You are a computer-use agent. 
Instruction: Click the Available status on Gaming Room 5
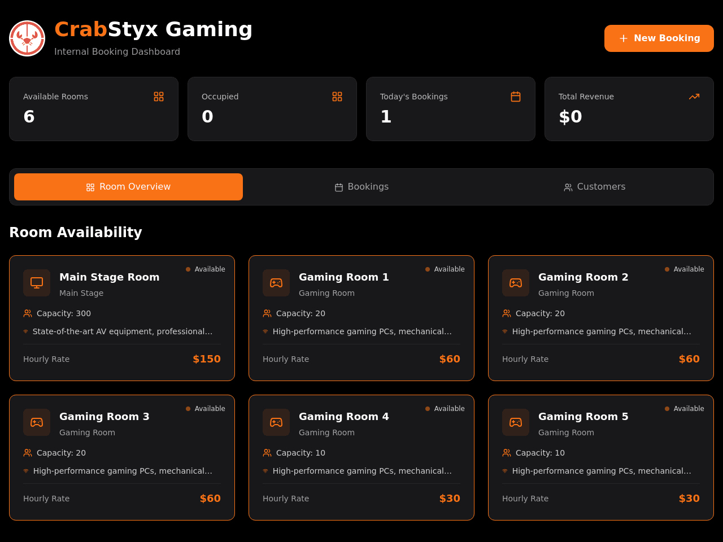point(685,409)
